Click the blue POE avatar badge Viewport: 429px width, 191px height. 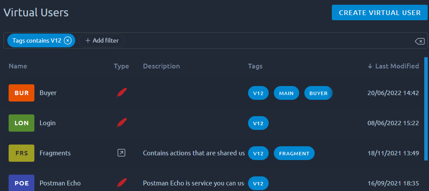(x=21, y=183)
